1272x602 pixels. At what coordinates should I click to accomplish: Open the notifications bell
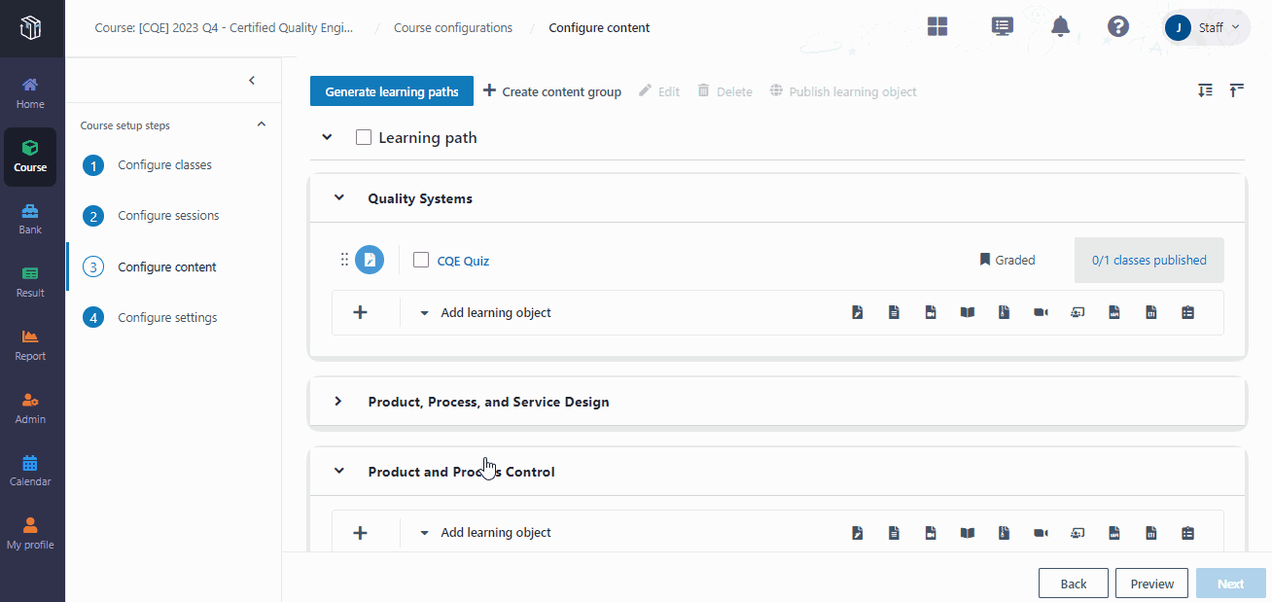[x=1060, y=27]
